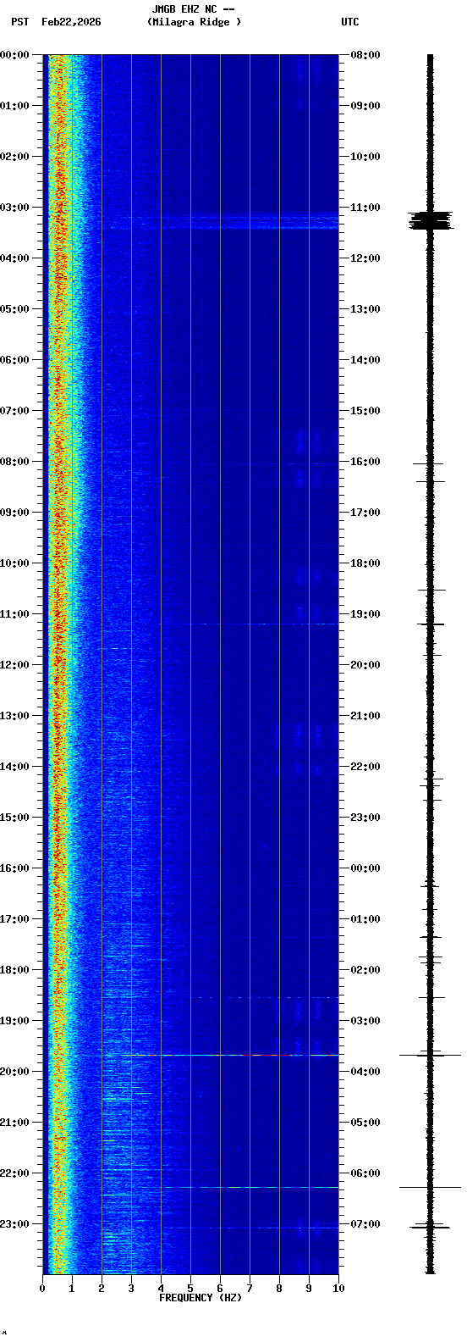The image size is (467, 1342).
Task: Click the "Feb22,2026" date label
Action: point(71,22)
